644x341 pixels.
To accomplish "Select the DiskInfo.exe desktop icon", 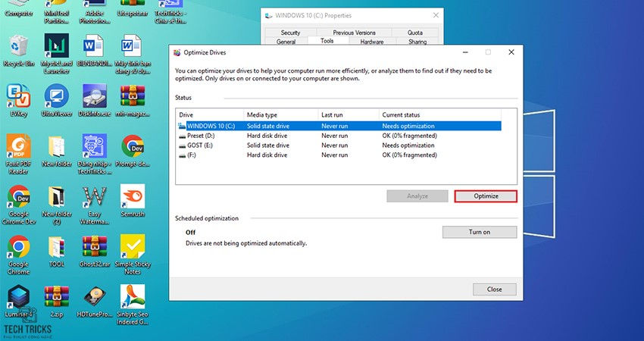I will coord(95,101).
